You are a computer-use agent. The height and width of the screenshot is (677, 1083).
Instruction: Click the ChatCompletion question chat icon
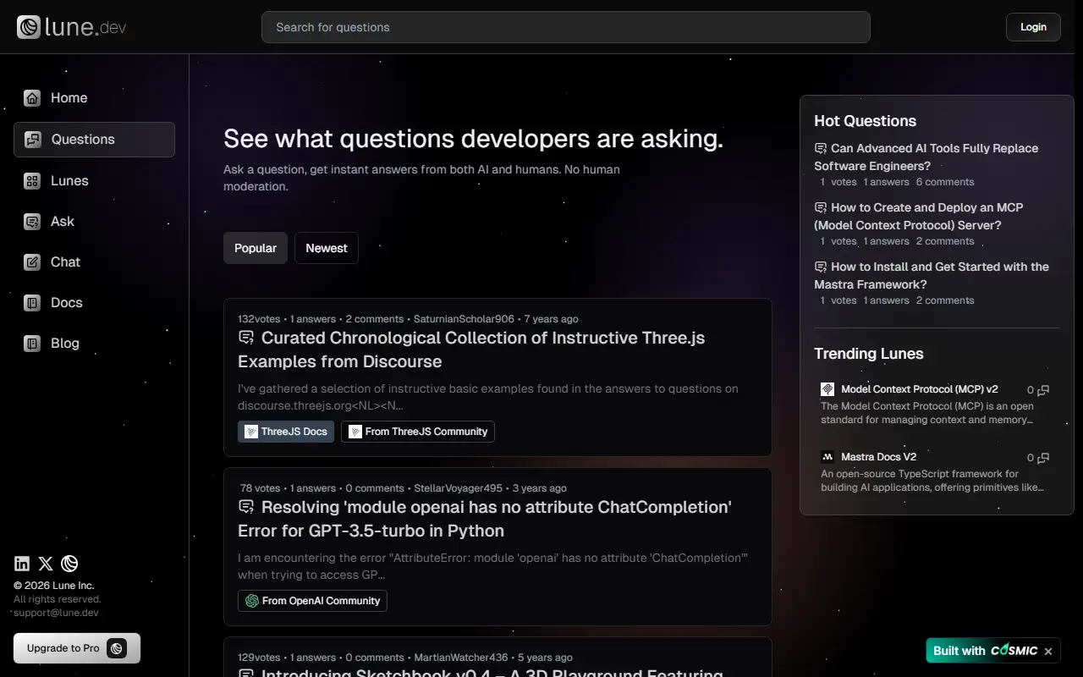[x=246, y=507]
